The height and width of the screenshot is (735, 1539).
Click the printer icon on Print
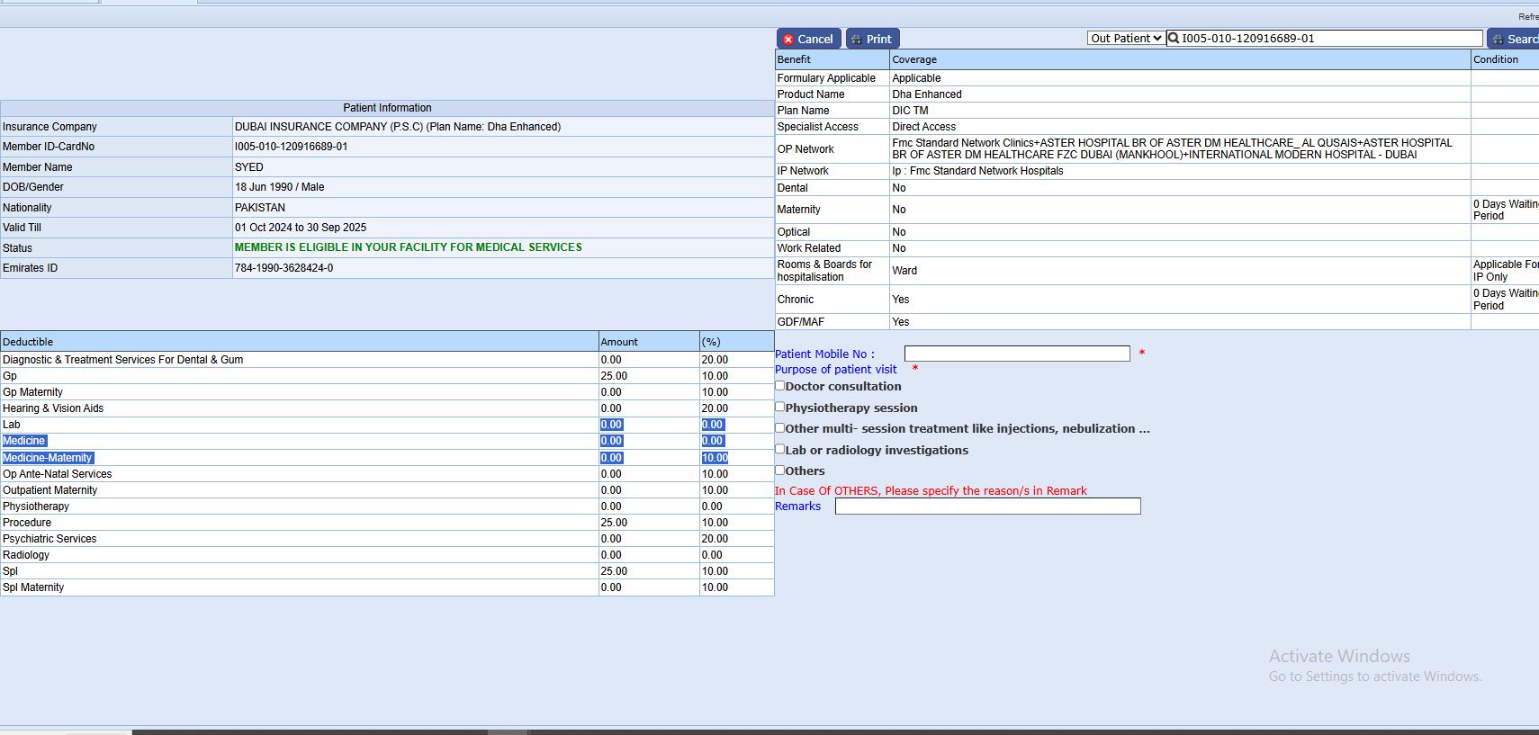pos(857,40)
